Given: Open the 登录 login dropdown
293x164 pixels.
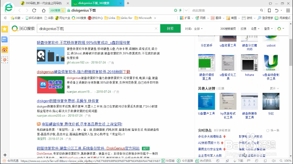Looking at the screenshot, I should 268,29.
